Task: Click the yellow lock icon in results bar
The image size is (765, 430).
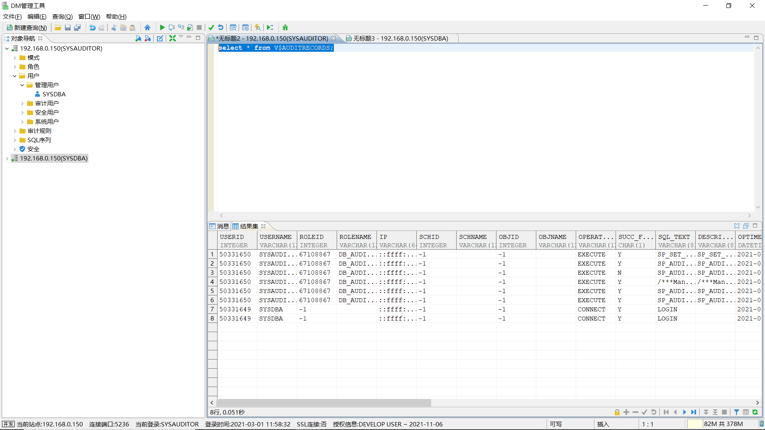Action: pyautogui.click(x=617, y=412)
